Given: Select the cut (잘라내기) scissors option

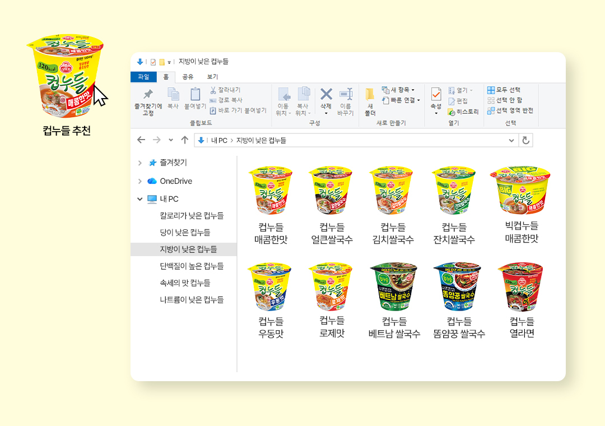Looking at the screenshot, I should tap(225, 90).
